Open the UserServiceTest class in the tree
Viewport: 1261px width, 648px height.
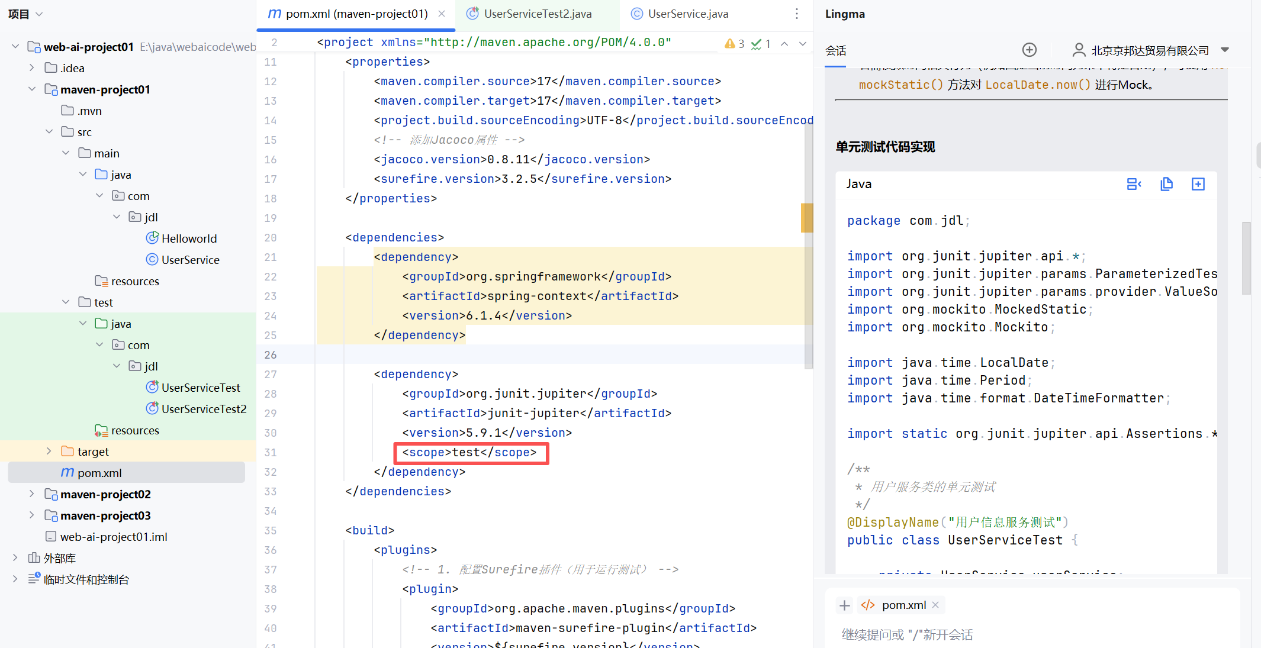pos(200,388)
